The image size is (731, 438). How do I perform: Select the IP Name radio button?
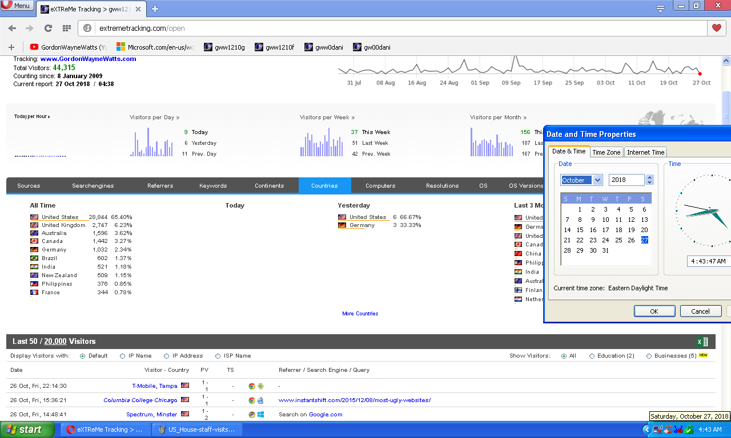123,356
